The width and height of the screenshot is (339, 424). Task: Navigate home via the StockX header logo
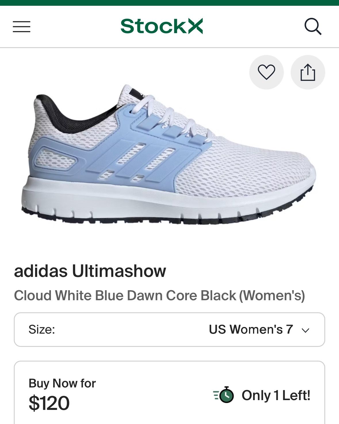coord(162,26)
